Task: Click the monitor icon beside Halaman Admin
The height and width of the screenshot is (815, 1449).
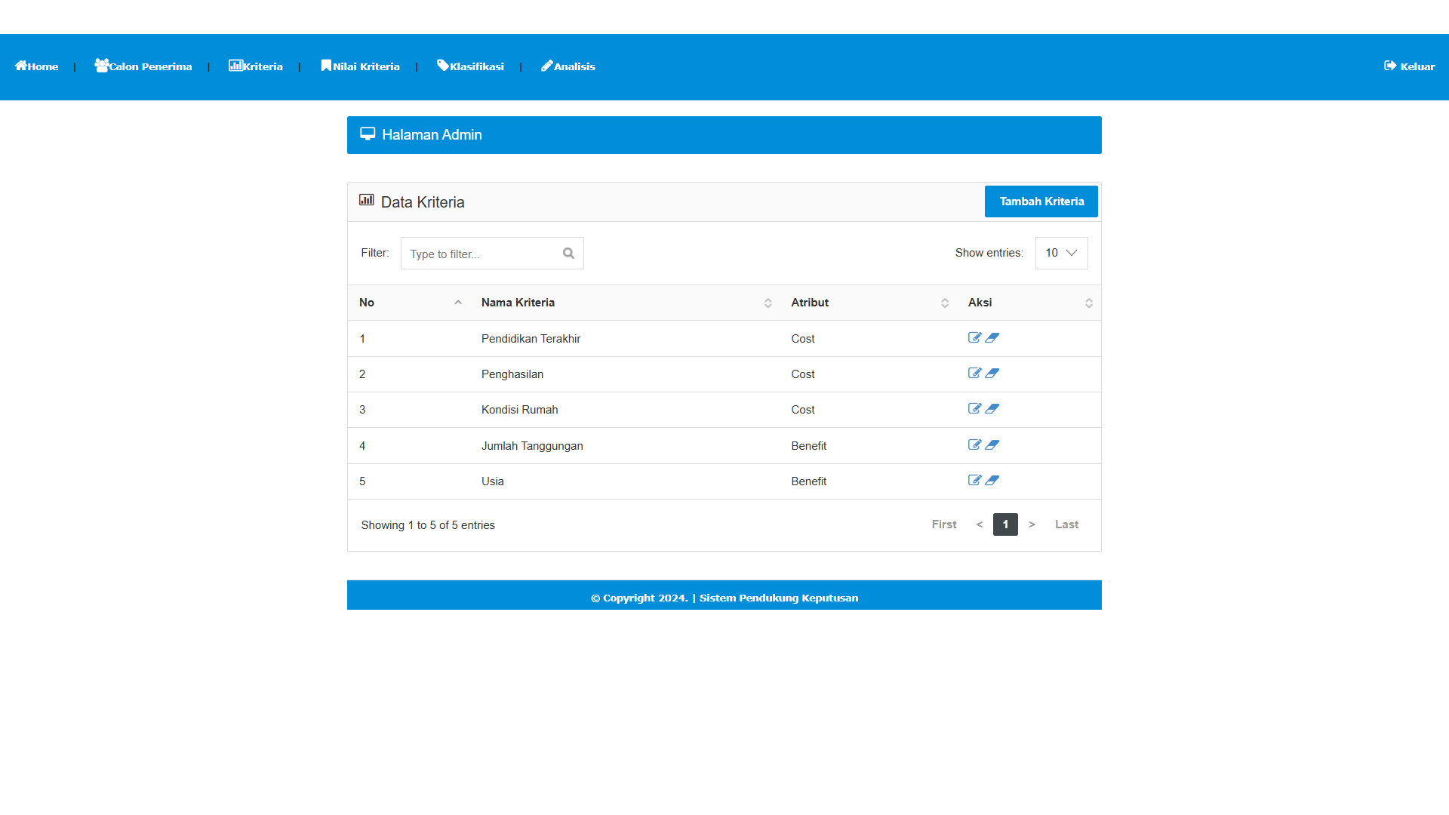Action: coord(368,134)
